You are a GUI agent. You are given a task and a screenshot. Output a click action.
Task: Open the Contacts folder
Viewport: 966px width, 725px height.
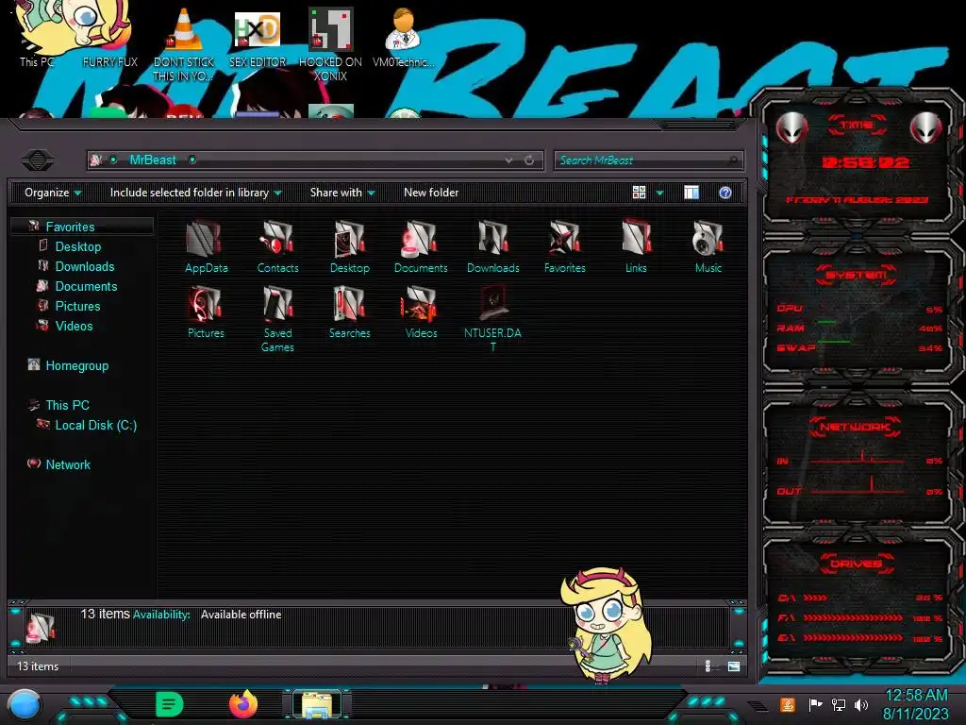(277, 247)
